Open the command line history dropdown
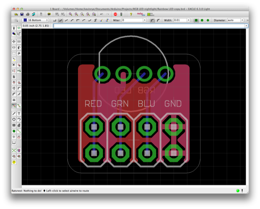 (246, 26)
